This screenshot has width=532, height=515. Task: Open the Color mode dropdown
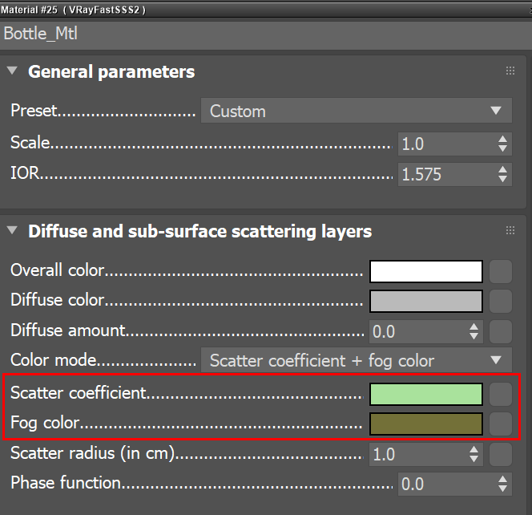[x=356, y=360]
